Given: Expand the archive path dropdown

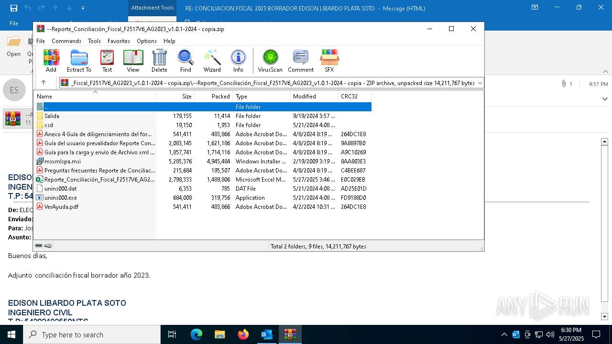Looking at the screenshot, I should [480, 83].
